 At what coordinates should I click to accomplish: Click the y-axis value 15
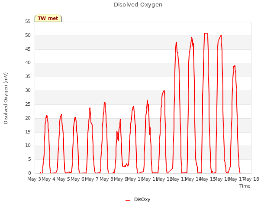[28, 132]
